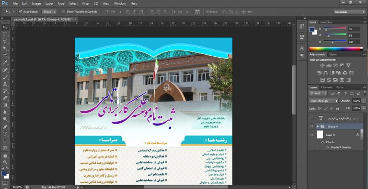Select the Zoom tool in toolbox
The width and height of the screenshot is (368, 189).
click(x=5, y=162)
